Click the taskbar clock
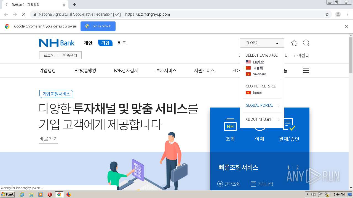This screenshot has height=198, width=353. tap(339, 194)
